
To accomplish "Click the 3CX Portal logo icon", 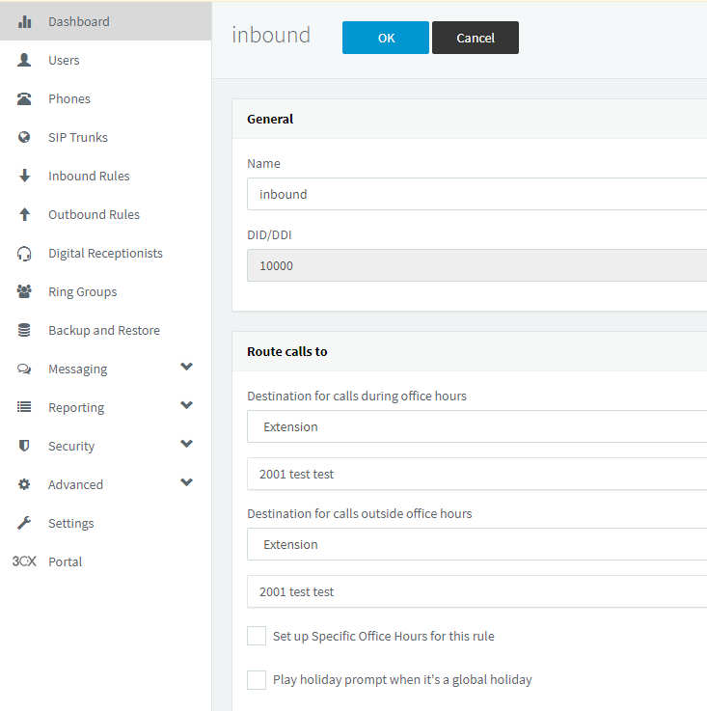I will (24, 561).
